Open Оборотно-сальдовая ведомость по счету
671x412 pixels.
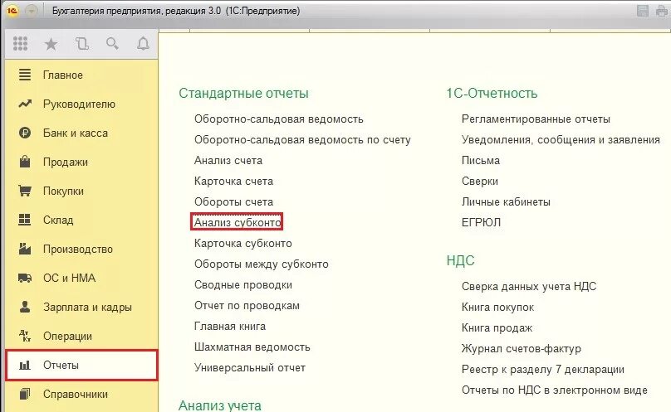coord(302,140)
